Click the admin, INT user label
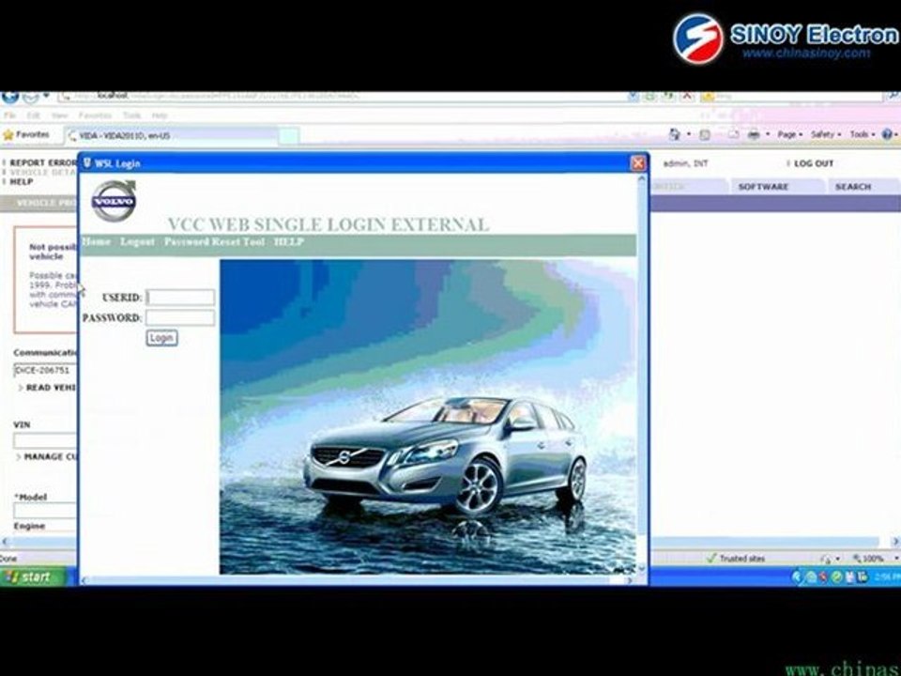Screen dimensions: 901x676 pyautogui.click(x=685, y=163)
